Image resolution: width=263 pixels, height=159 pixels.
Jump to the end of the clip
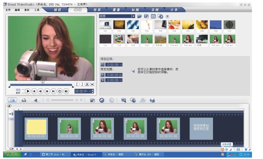click(x=53, y=91)
